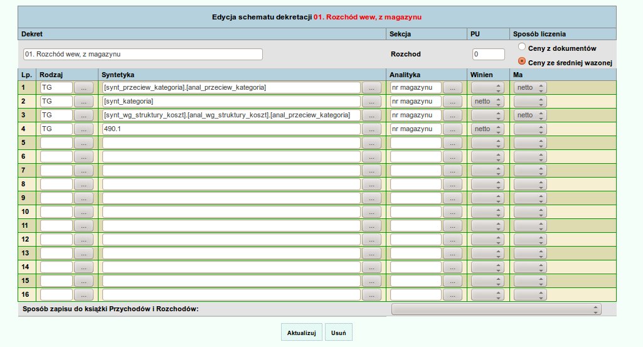Select the 'Ceny z dokumentów' radio option
This screenshot has height=347, width=643.
pyautogui.click(x=522, y=47)
